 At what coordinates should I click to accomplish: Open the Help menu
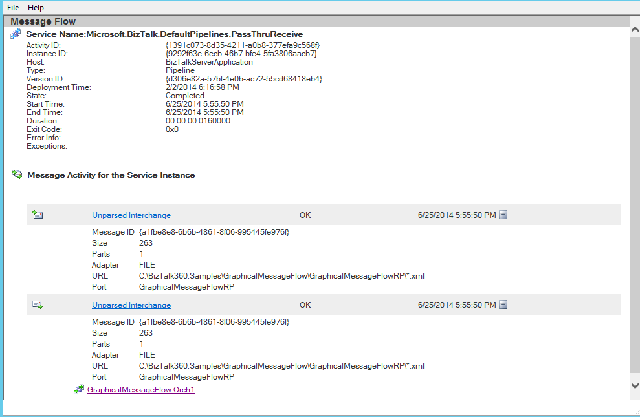(x=36, y=8)
